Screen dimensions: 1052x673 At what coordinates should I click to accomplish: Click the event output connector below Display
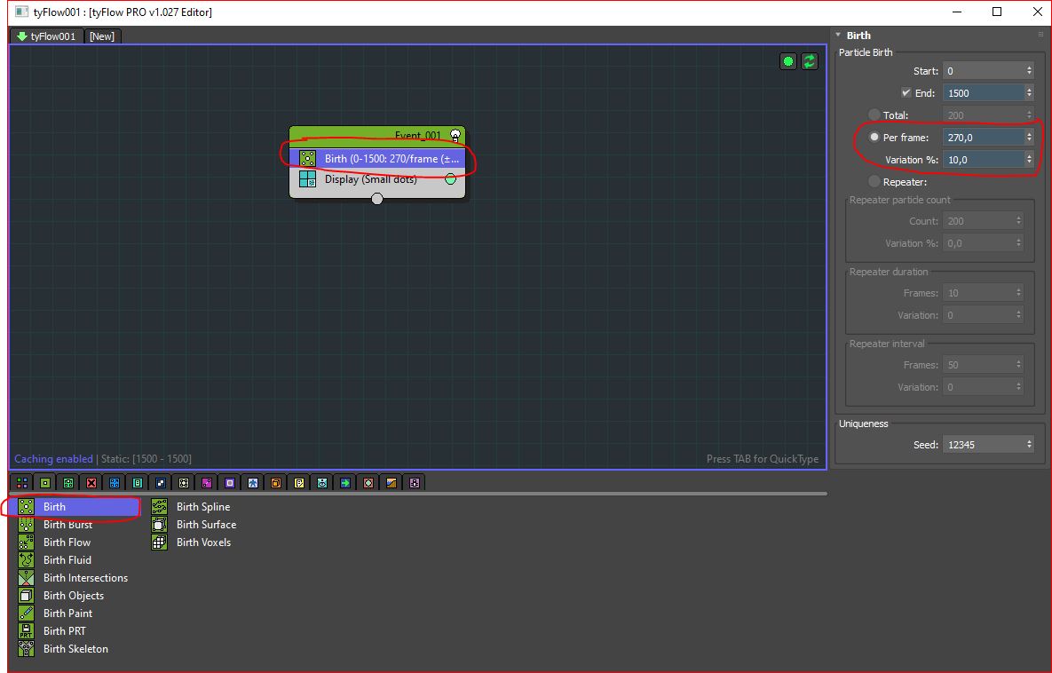pyautogui.click(x=377, y=199)
